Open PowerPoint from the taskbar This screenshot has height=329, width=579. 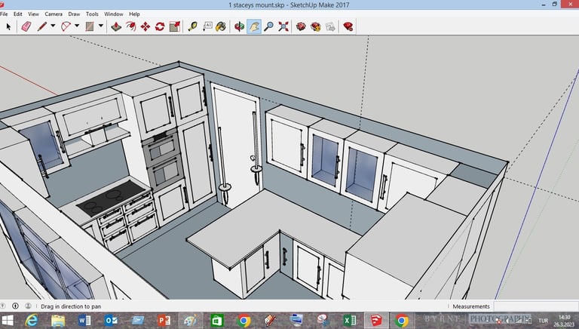point(164,320)
